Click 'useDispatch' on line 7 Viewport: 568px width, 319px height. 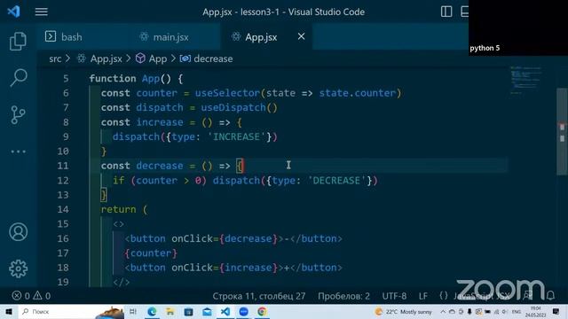[x=233, y=107]
